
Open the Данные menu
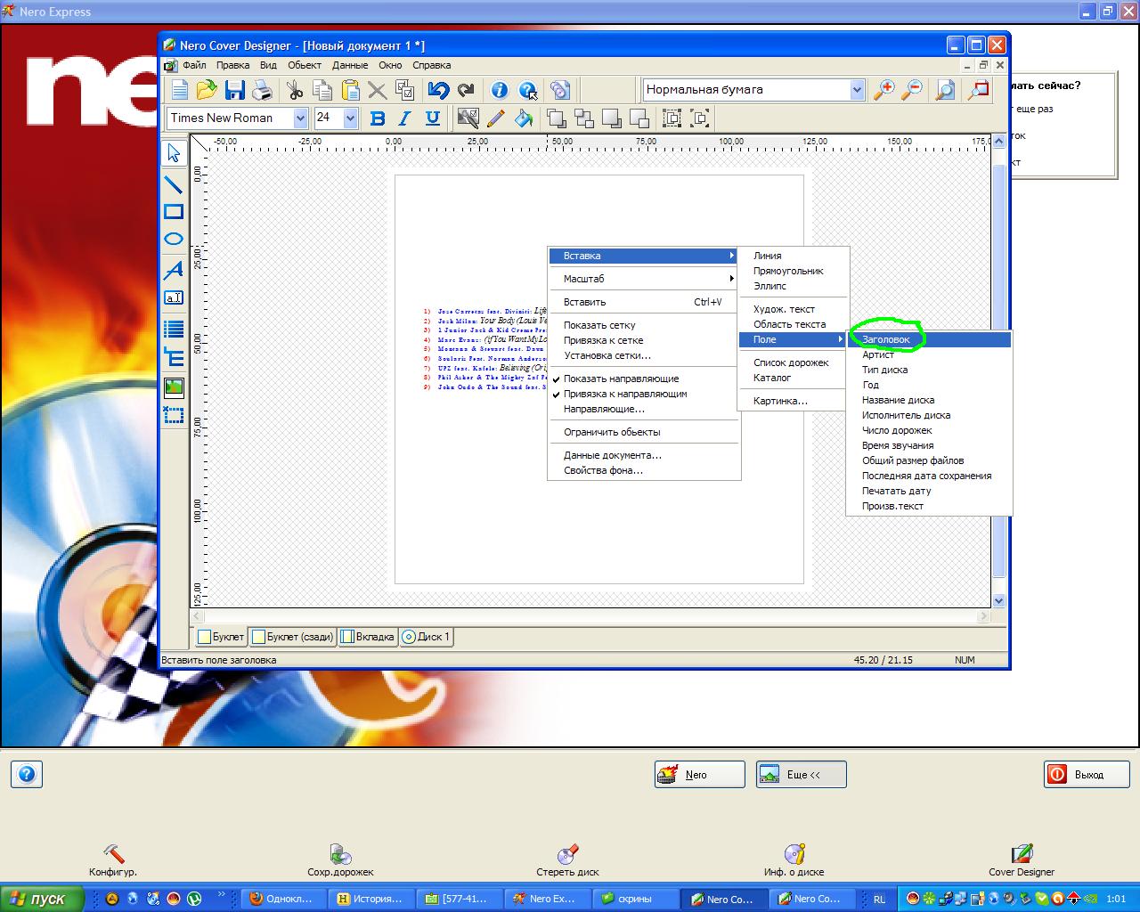click(350, 65)
